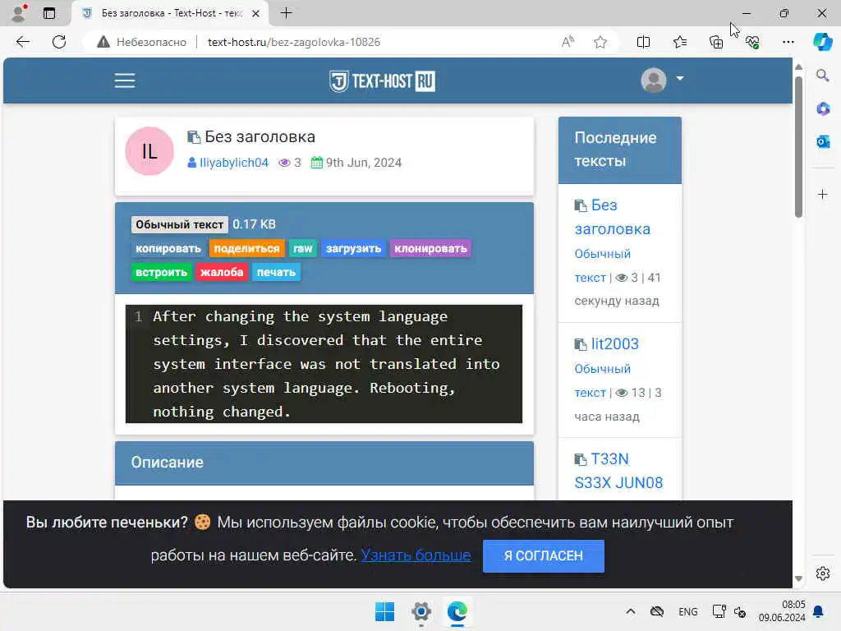Click the Edge taskbar icon

point(457,611)
